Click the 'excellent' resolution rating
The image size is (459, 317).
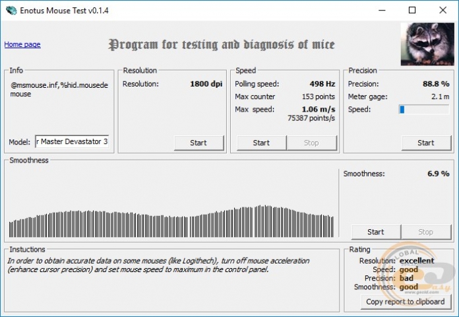(417, 261)
